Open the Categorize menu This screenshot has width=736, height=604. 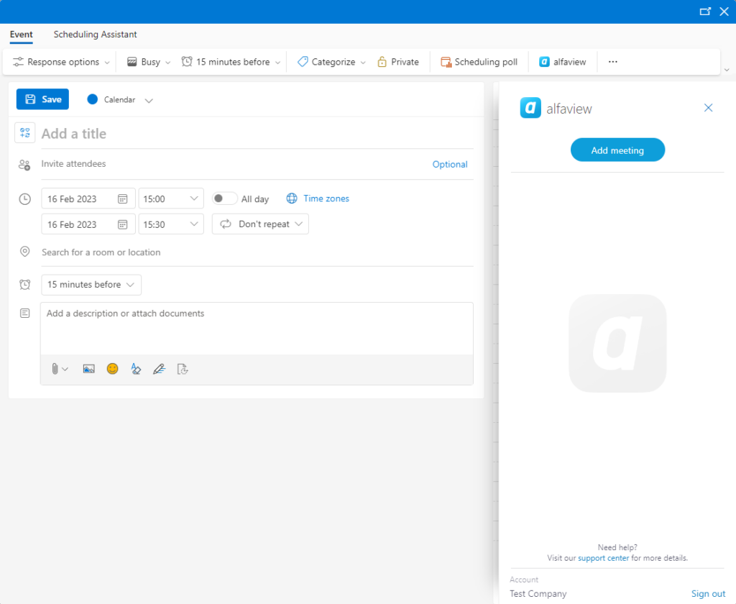click(x=329, y=62)
